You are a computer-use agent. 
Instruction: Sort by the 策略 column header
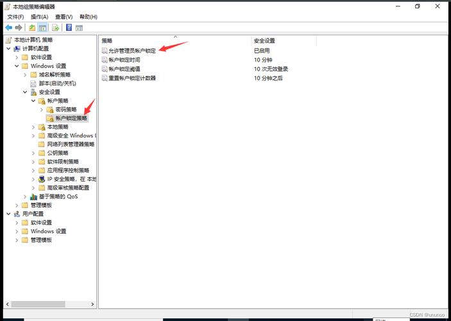[175, 41]
